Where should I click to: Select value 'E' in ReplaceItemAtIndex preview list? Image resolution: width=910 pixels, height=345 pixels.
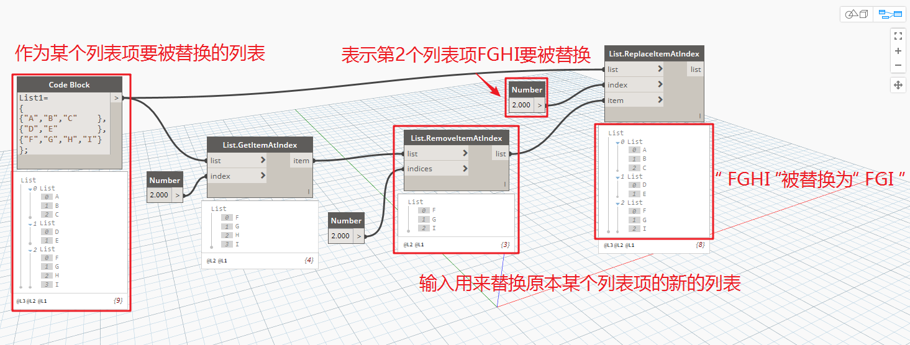coord(645,194)
